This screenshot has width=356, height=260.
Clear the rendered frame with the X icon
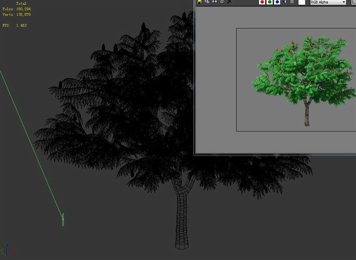point(229,2)
